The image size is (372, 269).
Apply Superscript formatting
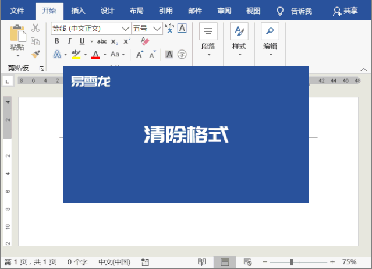pyautogui.click(x=127, y=41)
